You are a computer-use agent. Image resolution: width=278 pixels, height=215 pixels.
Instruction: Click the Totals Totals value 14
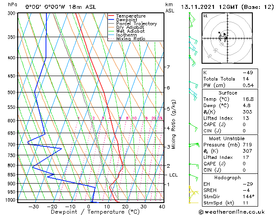(246, 79)
